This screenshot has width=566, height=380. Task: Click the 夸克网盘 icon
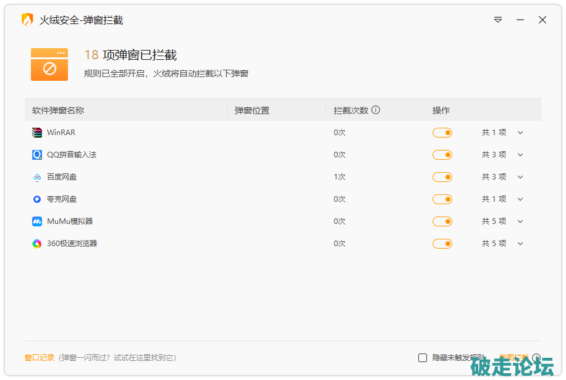(x=37, y=199)
